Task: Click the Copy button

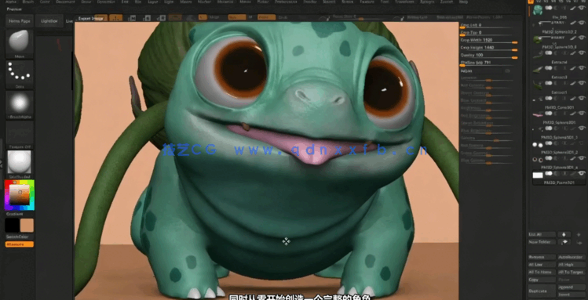Action: pos(542,280)
